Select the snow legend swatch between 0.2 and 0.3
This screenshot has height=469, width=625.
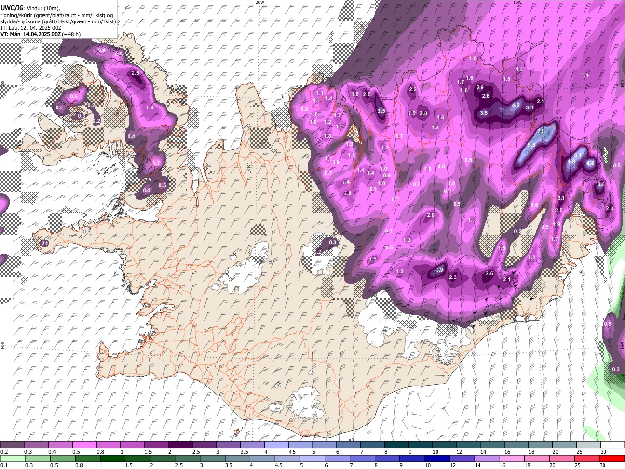[12, 445]
